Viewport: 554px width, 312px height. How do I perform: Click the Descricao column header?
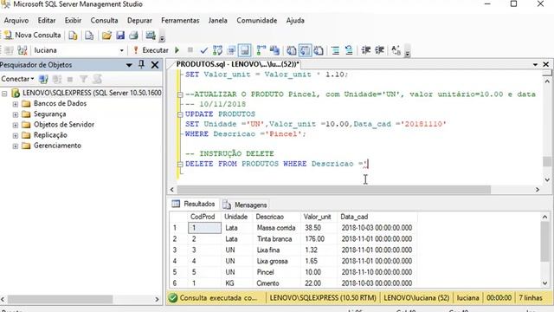(277, 217)
